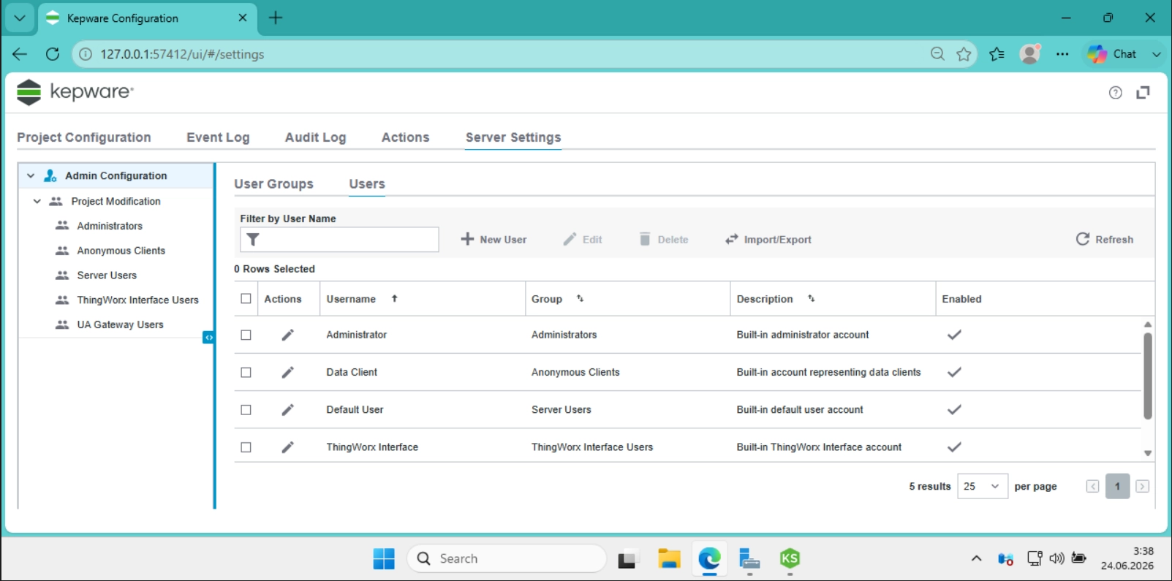Show hidden system tray icons

(976, 559)
